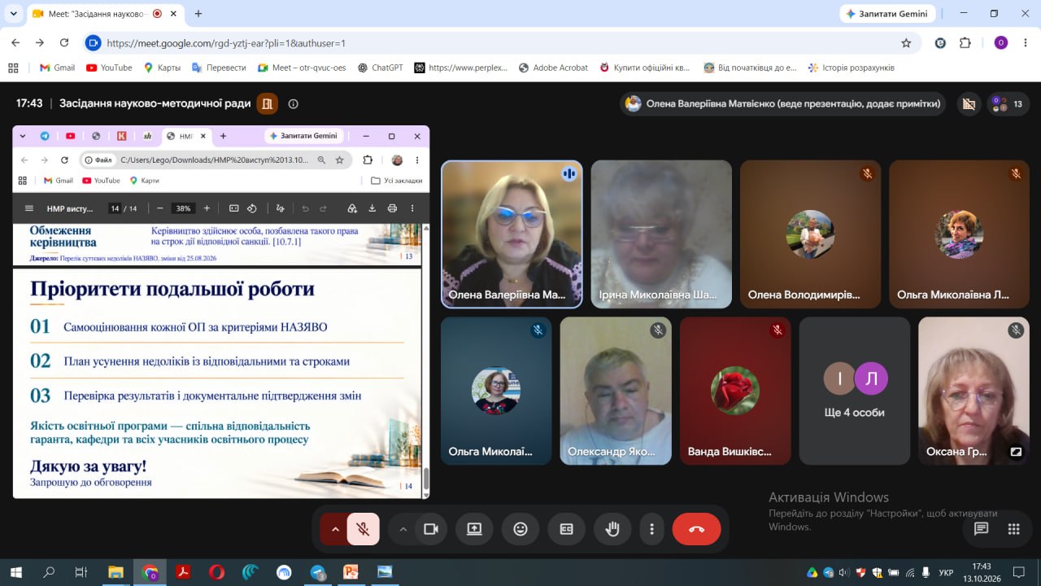Image resolution: width=1041 pixels, height=586 pixels.
Task: Toggle closed captions
Action: tap(567, 529)
